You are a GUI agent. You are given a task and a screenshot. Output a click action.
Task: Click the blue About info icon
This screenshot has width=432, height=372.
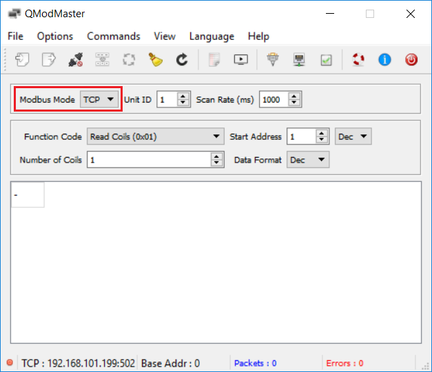point(384,59)
